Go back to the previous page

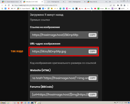click(x=2, y=5)
